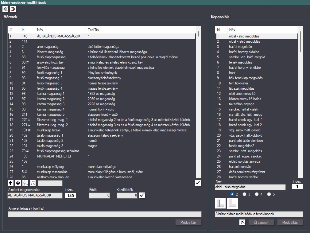
Task: Select the munkalap visszaállás row
Action: click(x=101, y=172)
